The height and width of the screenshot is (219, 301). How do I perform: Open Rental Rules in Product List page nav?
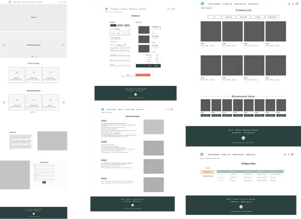tap(253, 4)
